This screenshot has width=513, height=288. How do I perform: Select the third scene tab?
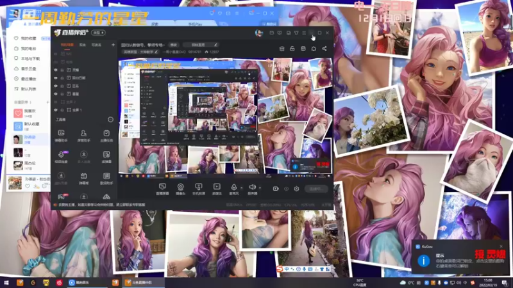click(x=96, y=45)
